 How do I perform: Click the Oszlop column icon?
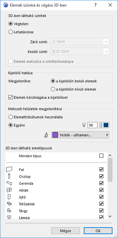point(9,176)
